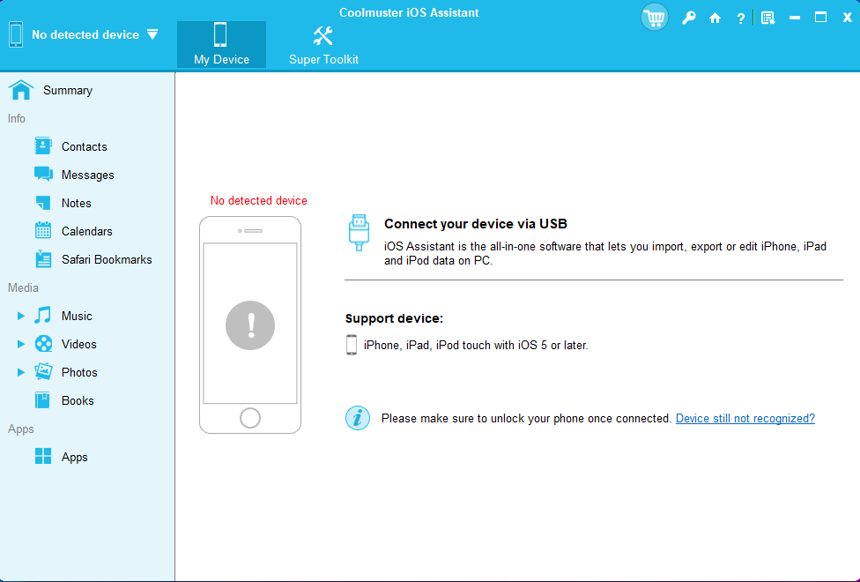Click the Notes icon in sidebar

tap(43, 203)
